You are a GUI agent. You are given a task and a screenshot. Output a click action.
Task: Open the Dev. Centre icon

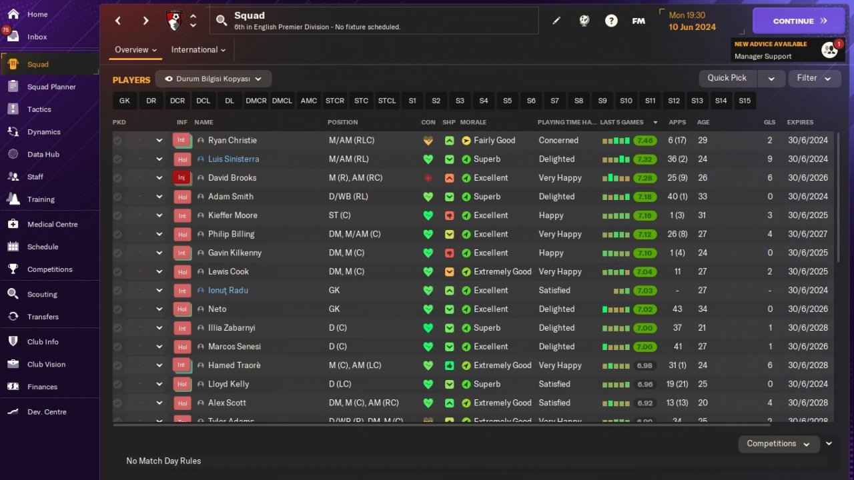(13, 412)
